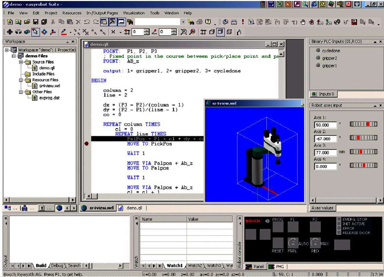Image resolution: width=384 pixels, height=277 pixels.
Task: Select the pointer selection tool
Action: [x=36, y=32]
